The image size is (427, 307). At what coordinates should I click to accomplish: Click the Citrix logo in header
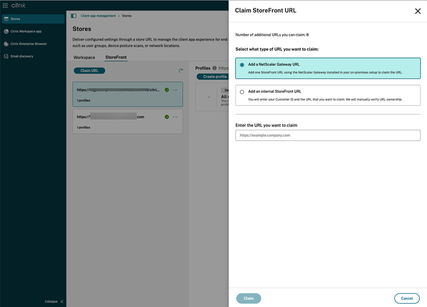(x=18, y=5)
